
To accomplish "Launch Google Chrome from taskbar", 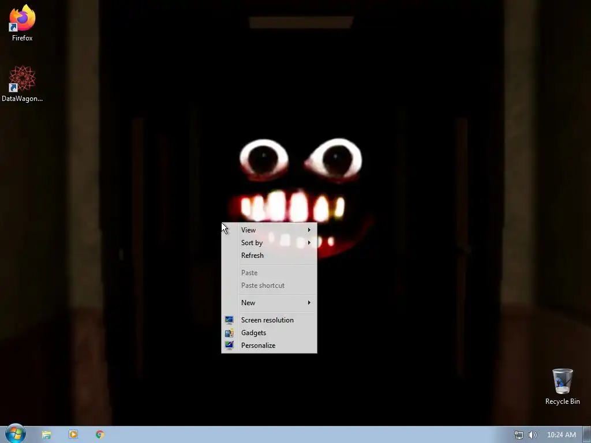I will 100,435.
